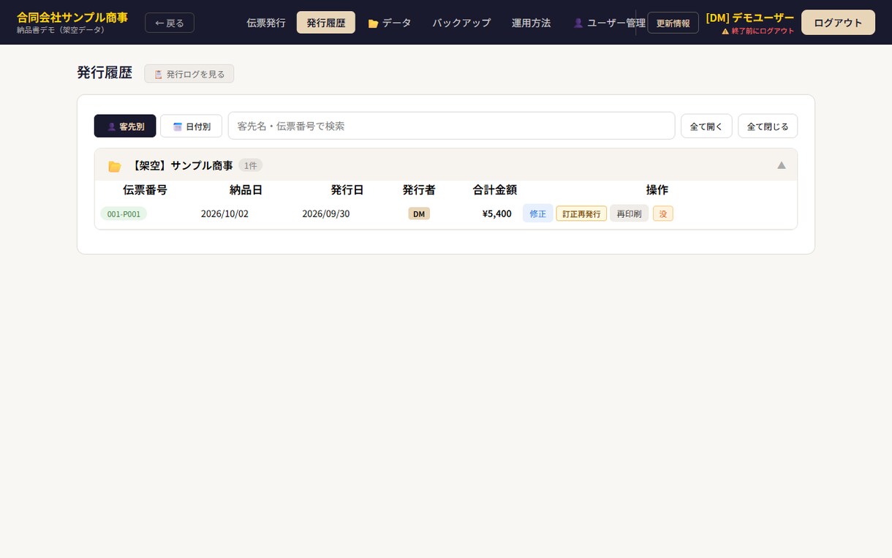Viewport: 892px width, 558px height.
Task: Switch to 客先別 view
Action: 125,126
